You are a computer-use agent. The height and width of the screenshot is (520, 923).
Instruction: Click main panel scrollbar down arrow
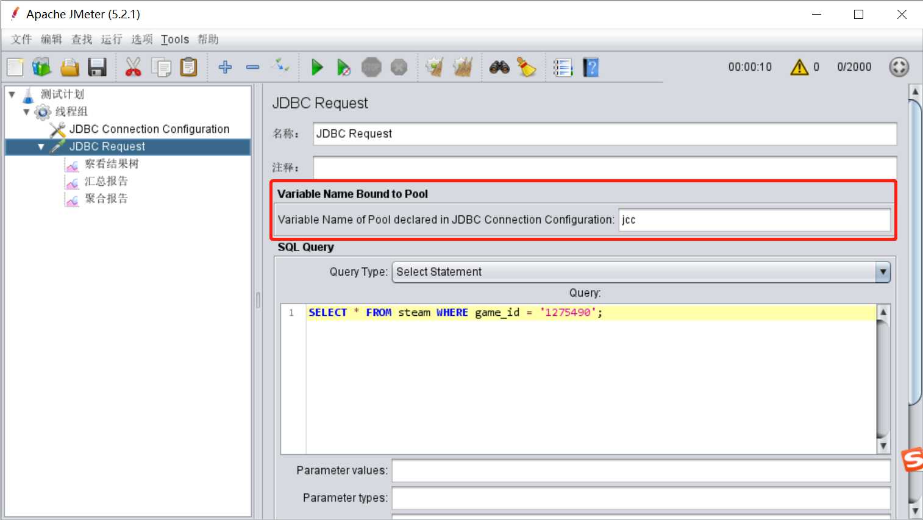click(x=915, y=511)
